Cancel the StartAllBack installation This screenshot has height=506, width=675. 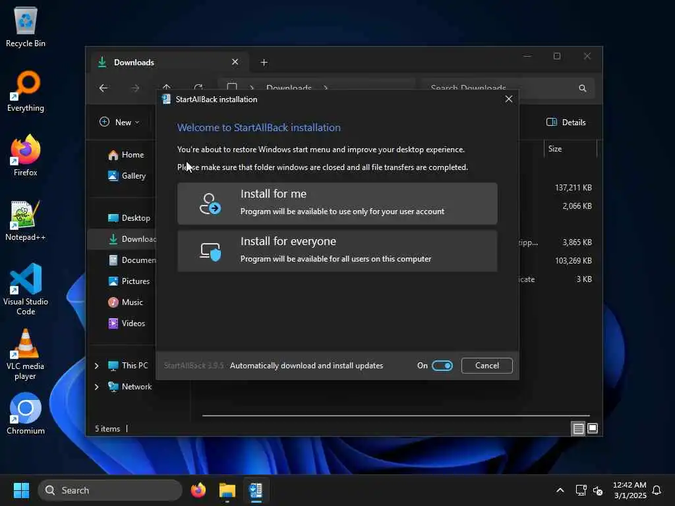pos(487,365)
